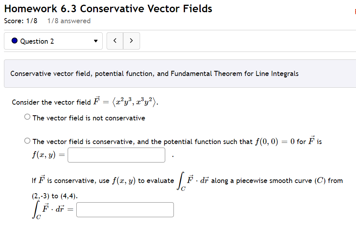356x229 pixels.
Task: Go to the next question with the right chevron
Action: pyautogui.click(x=131, y=41)
